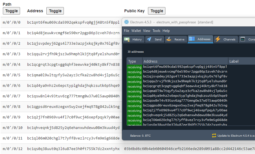Switch to the Receive tab
The width and height of the screenshot is (255, 154).
[176, 39]
